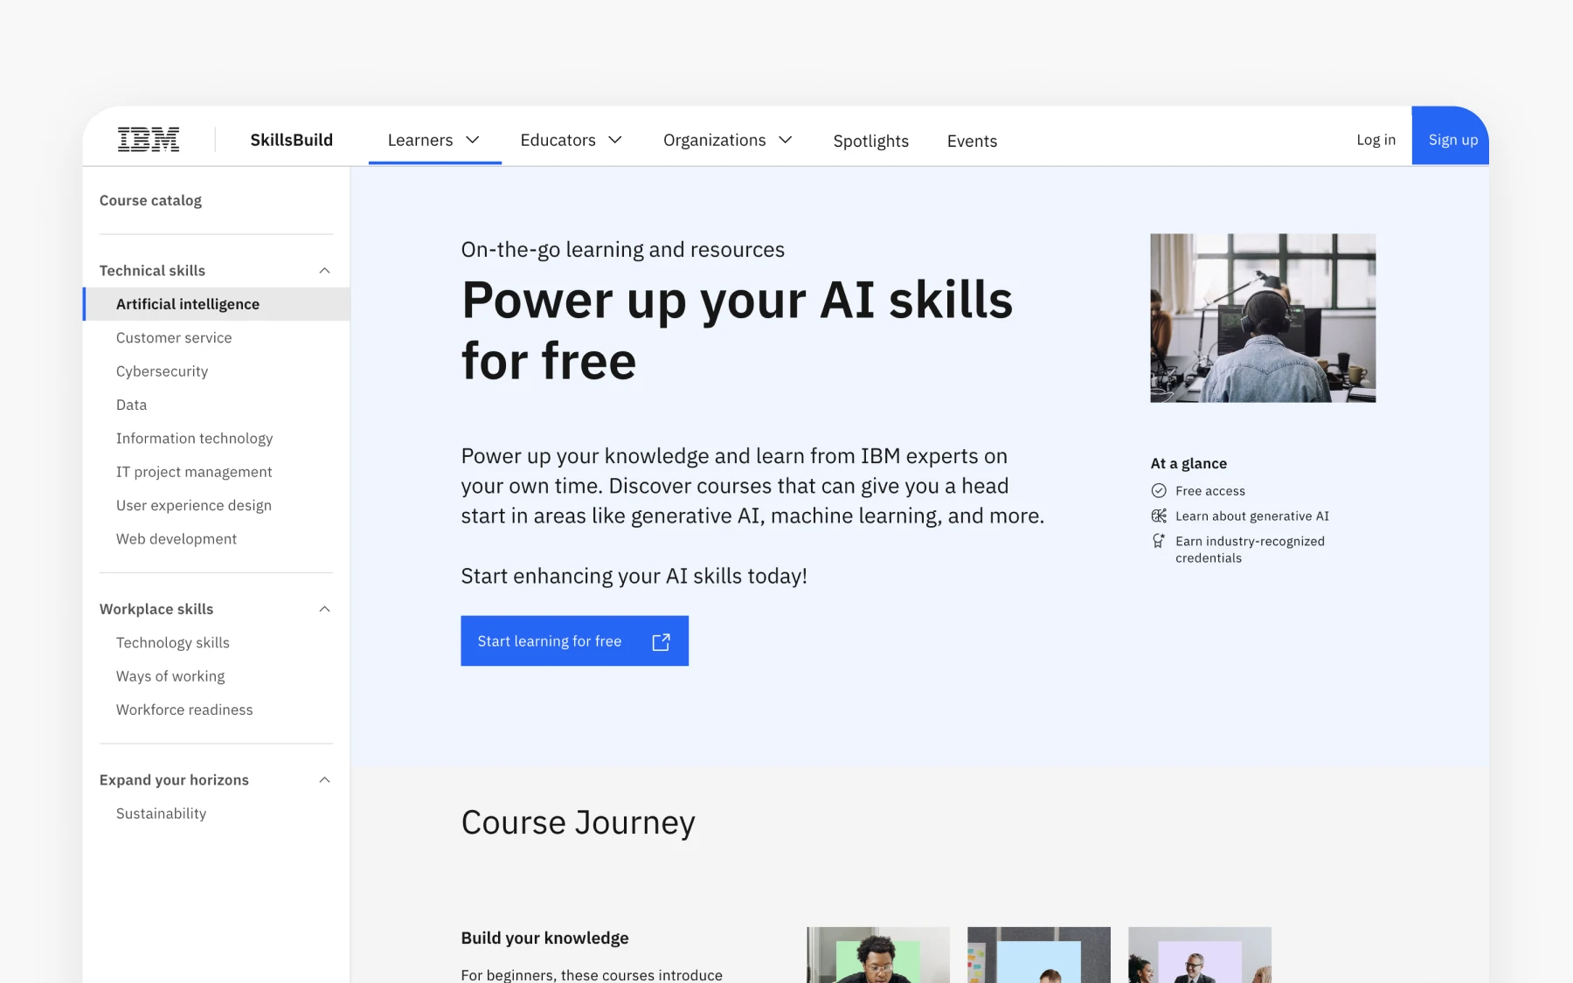Screen dimensions: 1573x983
Task: Click the Course Journey heading
Action: tap(578, 822)
